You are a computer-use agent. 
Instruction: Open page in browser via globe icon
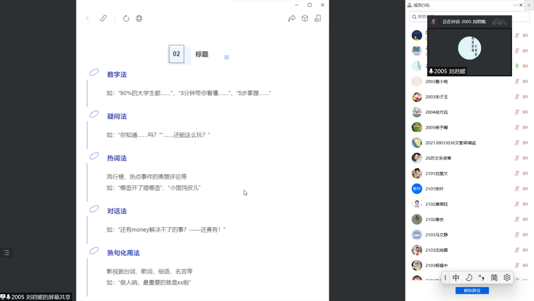click(x=139, y=18)
